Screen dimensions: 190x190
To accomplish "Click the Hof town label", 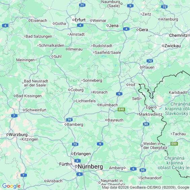I will (132, 85).
